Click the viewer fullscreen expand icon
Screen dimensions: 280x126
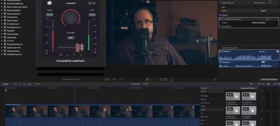click(x=215, y=79)
